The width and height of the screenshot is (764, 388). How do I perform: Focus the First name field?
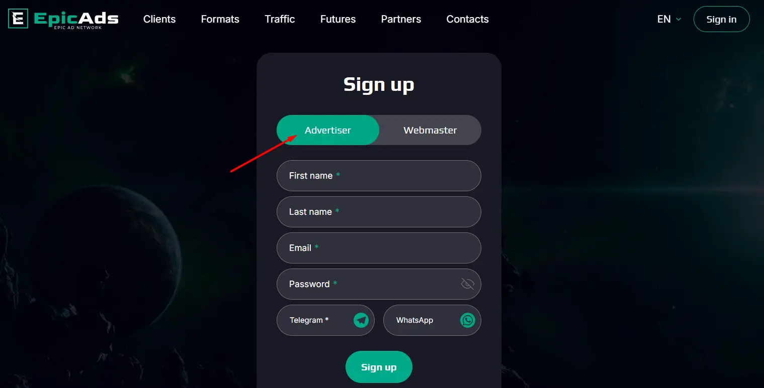tap(379, 176)
